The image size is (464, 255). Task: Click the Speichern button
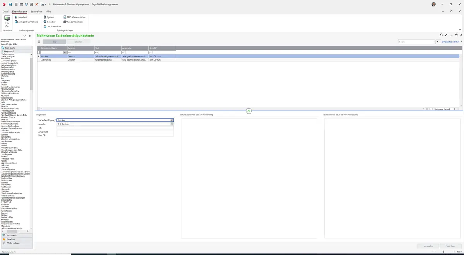(451, 246)
